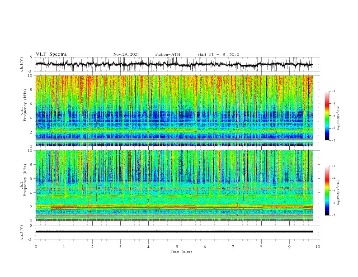Click the "4" tick on the time axis
This screenshot has width=358, height=277.
tap(148, 247)
